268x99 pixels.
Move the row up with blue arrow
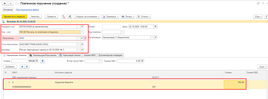click(x=22, y=67)
